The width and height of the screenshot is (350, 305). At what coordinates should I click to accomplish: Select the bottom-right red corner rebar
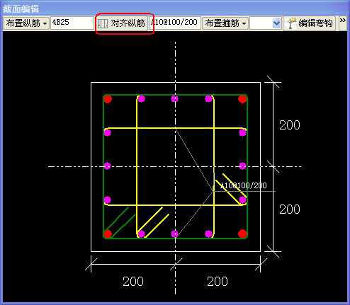tap(242, 234)
